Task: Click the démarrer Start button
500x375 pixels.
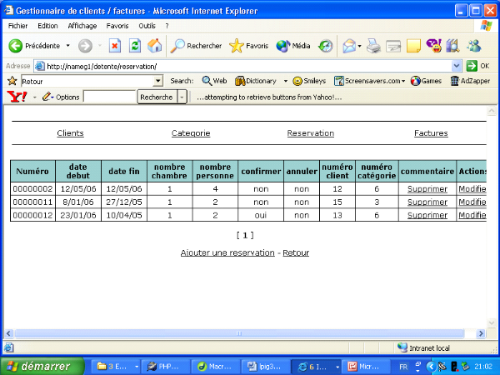Action: coord(42,366)
